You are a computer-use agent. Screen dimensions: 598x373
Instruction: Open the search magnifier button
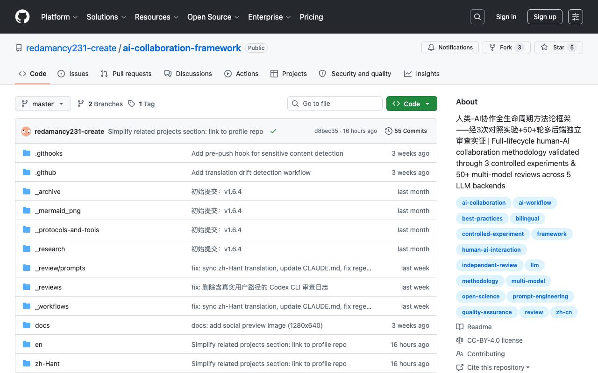[x=477, y=17]
